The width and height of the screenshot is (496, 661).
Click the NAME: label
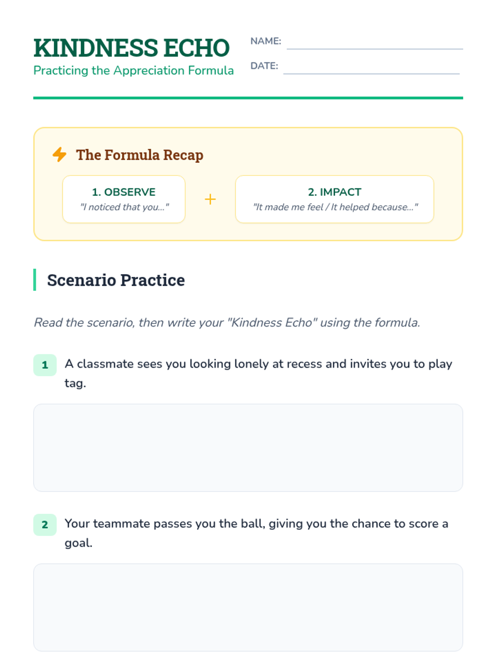[x=265, y=41]
